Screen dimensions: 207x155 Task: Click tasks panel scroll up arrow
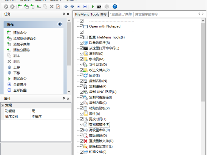[x=69, y=20]
